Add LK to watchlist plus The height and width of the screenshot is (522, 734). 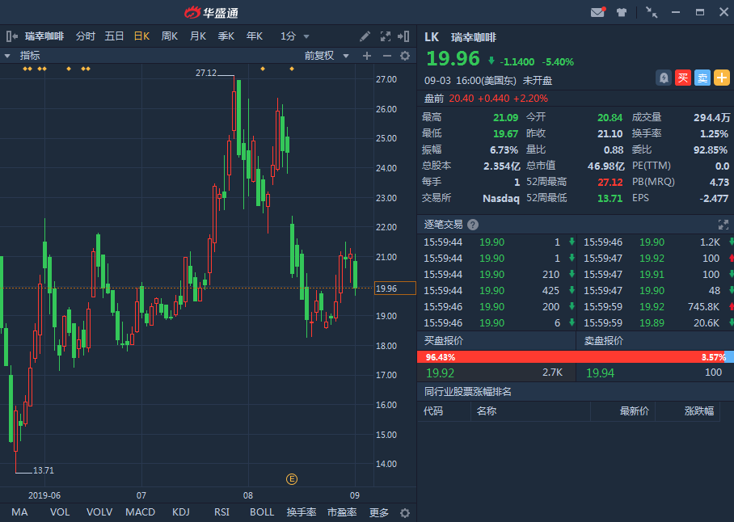coord(721,78)
